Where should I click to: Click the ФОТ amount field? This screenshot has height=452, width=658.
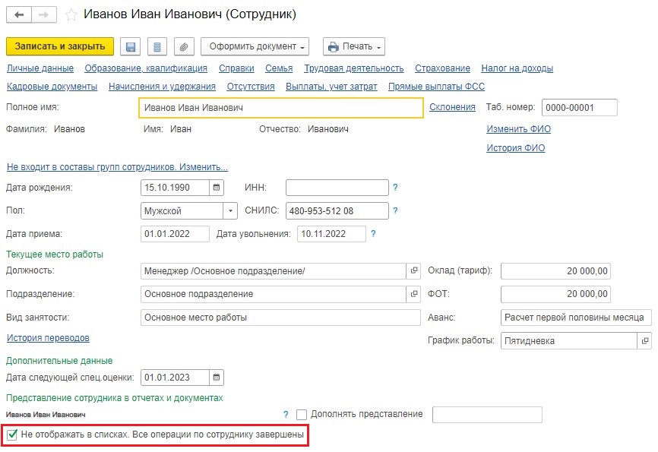click(555, 294)
